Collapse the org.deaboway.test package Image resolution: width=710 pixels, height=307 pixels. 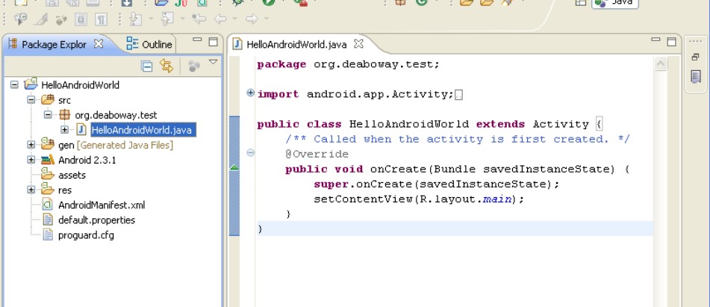pos(48,114)
